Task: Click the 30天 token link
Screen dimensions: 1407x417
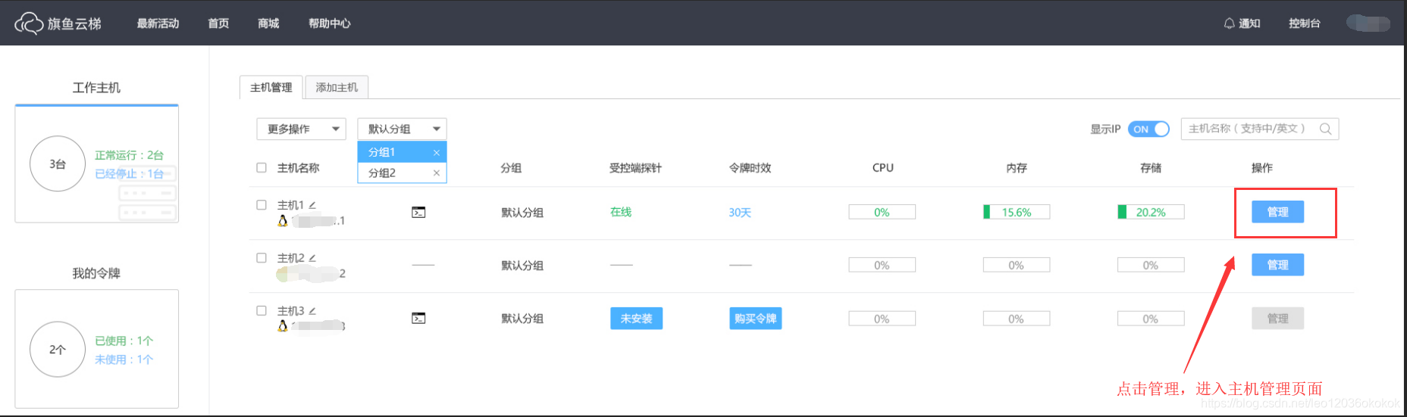Action: (x=740, y=213)
